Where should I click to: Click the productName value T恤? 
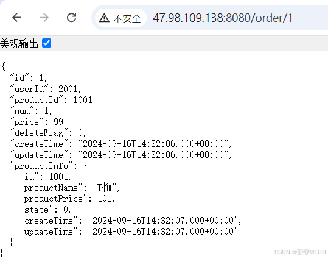pos(105,187)
